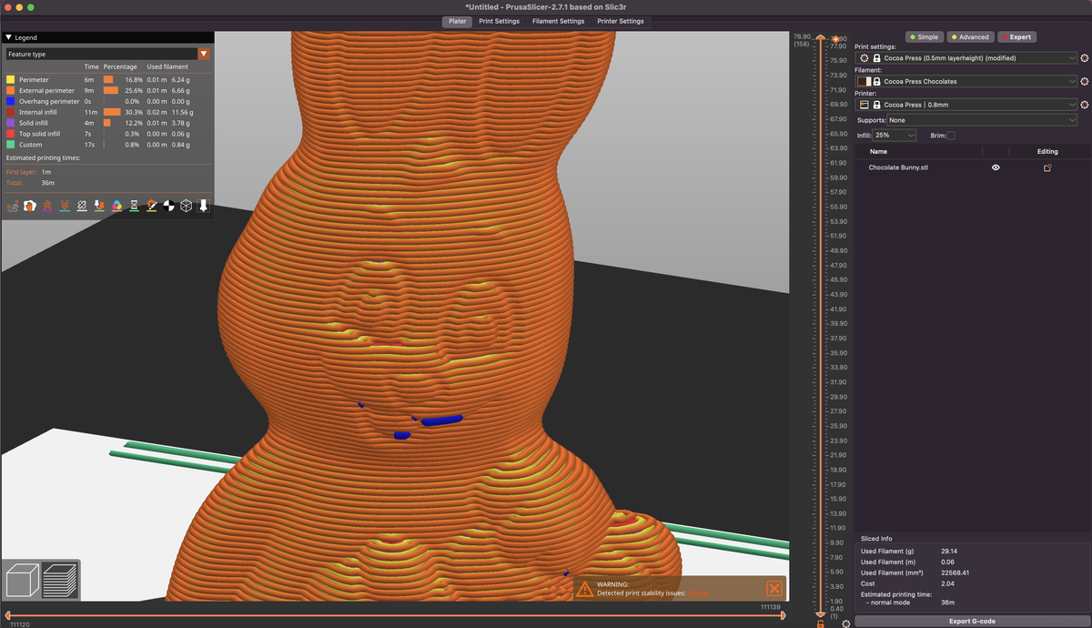Viewport: 1092px width, 628px height.
Task: Click editing icon for Chocolate Bunny.stl
Action: pos(1047,167)
